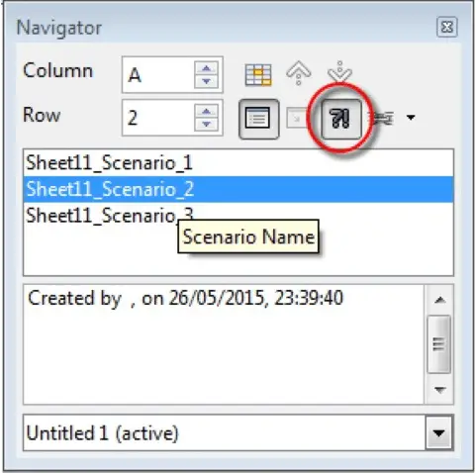The height and width of the screenshot is (473, 476).
Task: Jump to End using down-arrow icon
Action: click(339, 72)
